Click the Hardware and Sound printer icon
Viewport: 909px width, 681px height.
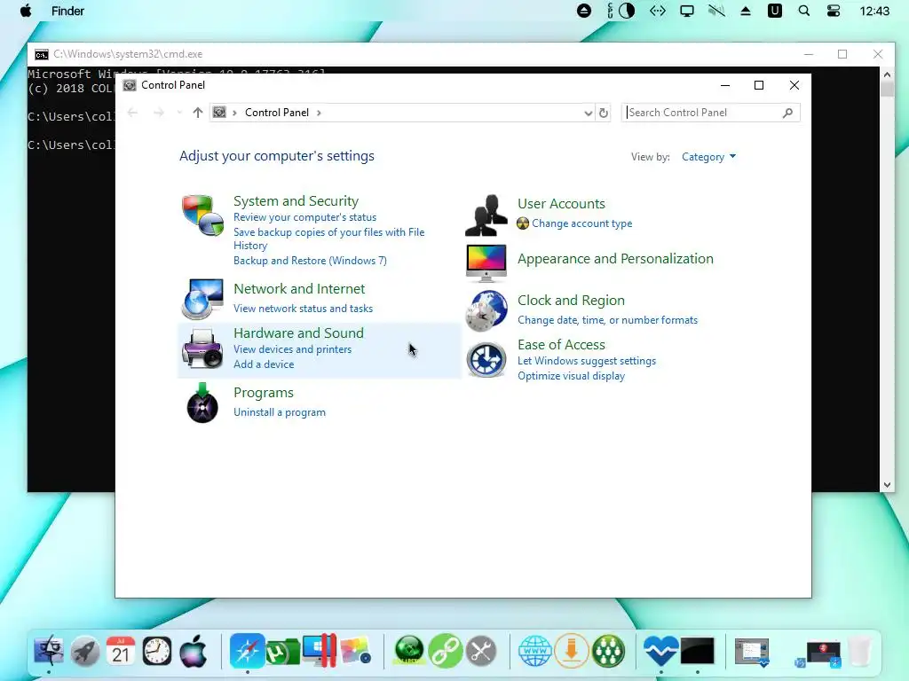pyautogui.click(x=202, y=348)
